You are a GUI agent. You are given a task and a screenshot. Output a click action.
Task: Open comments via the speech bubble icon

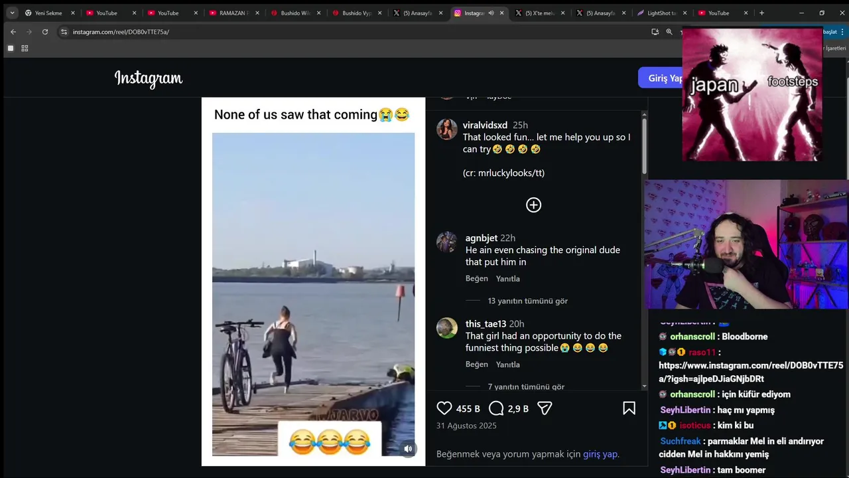496,408
